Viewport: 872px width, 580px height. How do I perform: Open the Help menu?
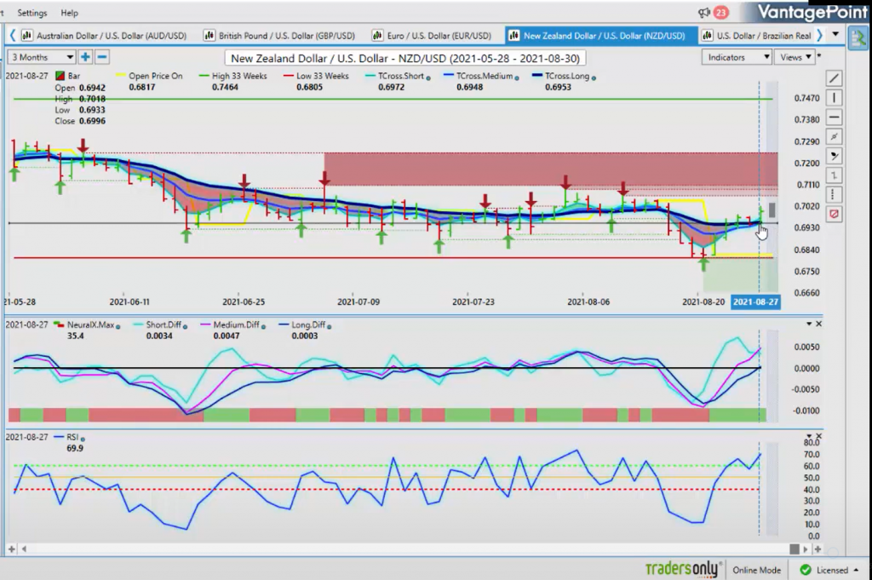(70, 12)
